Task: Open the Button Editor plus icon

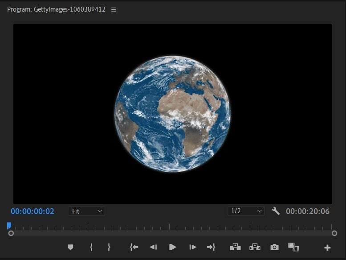Action: [327, 248]
